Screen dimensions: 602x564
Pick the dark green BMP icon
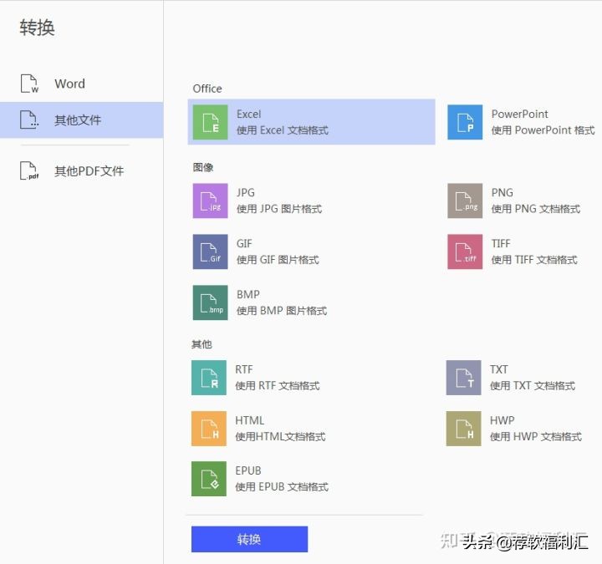point(210,302)
